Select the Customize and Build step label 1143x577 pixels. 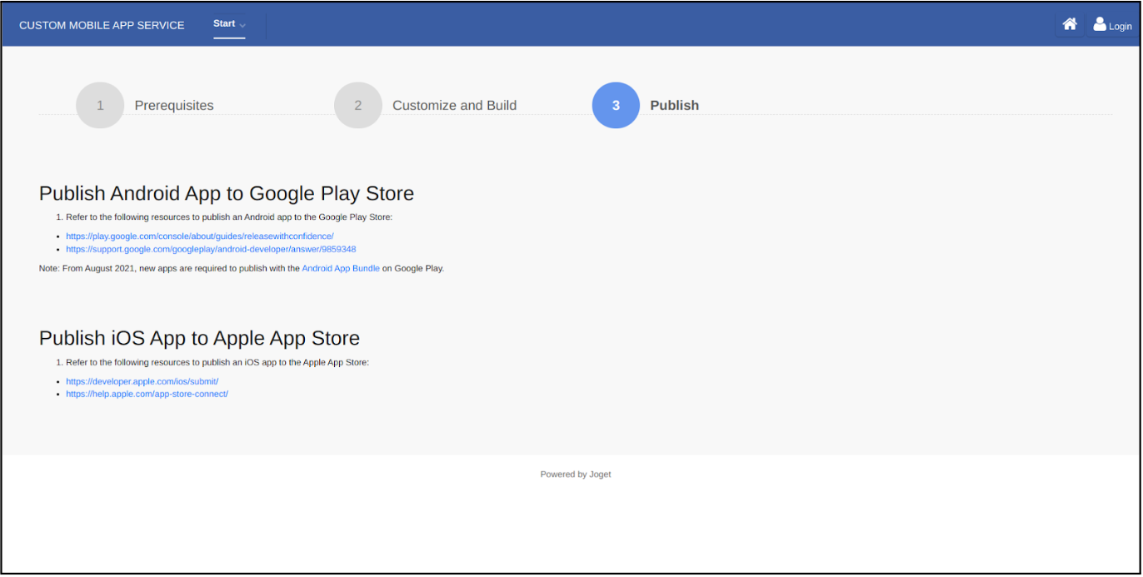(455, 106)
